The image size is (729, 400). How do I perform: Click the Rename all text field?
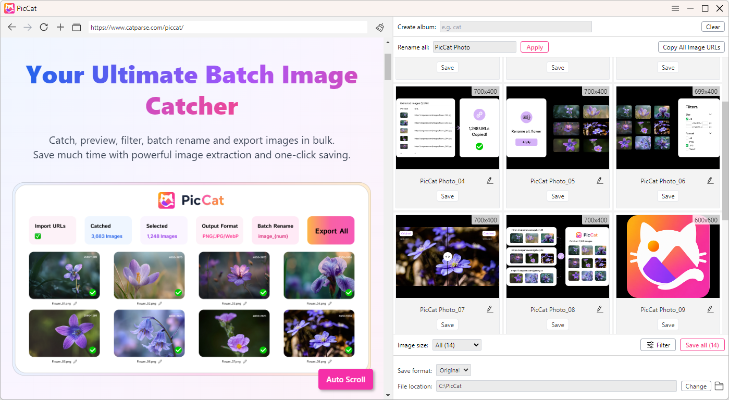coord(474,47)
